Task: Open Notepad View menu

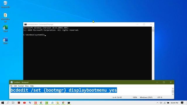Action: point(27,86)
